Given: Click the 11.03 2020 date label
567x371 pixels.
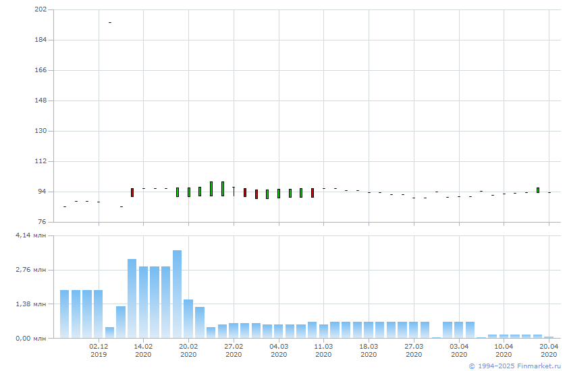Looking at the screenshot, I should click(323, 350).
